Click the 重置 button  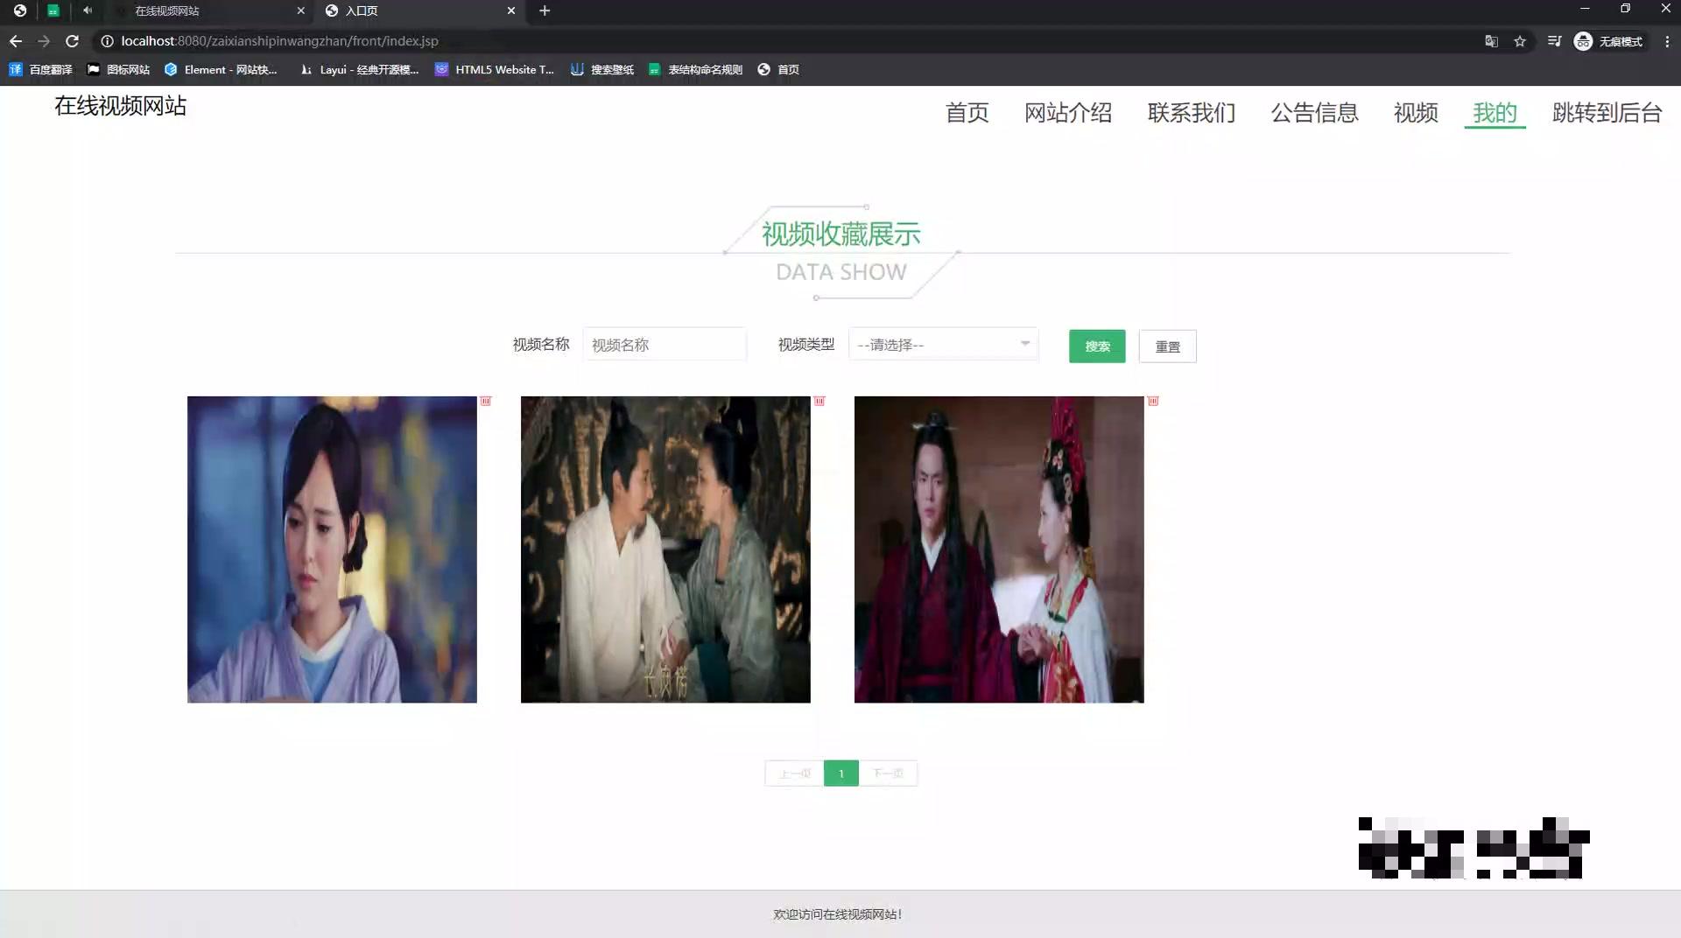point(1167,346)
